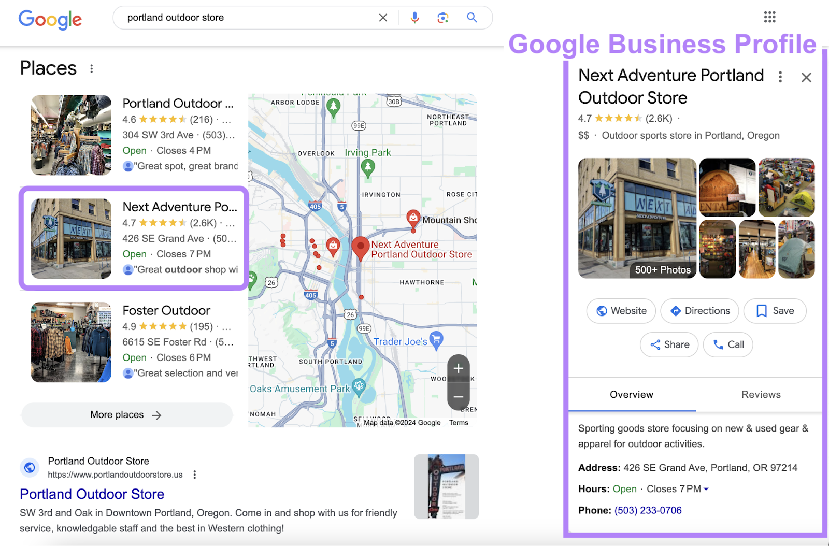This screenshot has width=829, height=546.
Task: Open Google Lens image search icon
Action: (443, 17)
